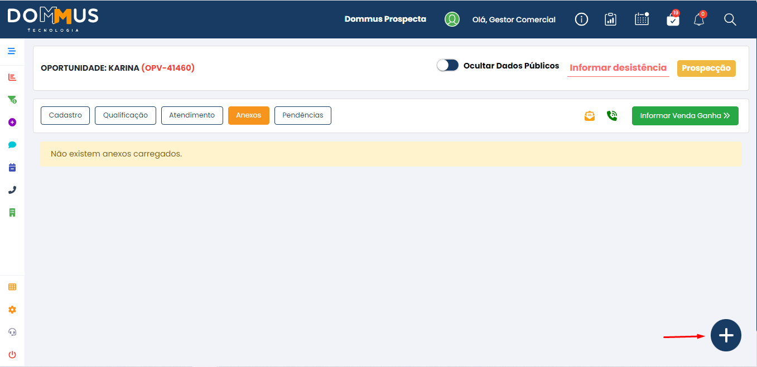The image size is (757, 367).
Task: Open the notifications bell icon
Action: click(x=699, y=19)
